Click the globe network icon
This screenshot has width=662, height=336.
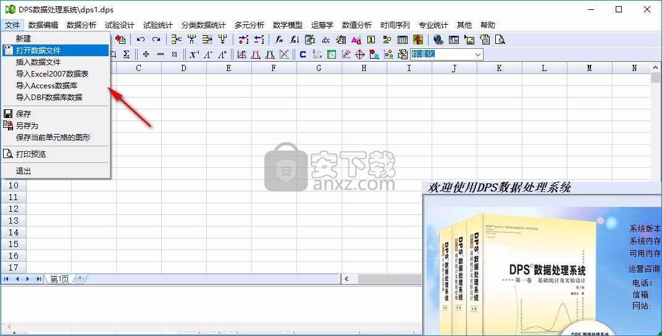(438, 40)
